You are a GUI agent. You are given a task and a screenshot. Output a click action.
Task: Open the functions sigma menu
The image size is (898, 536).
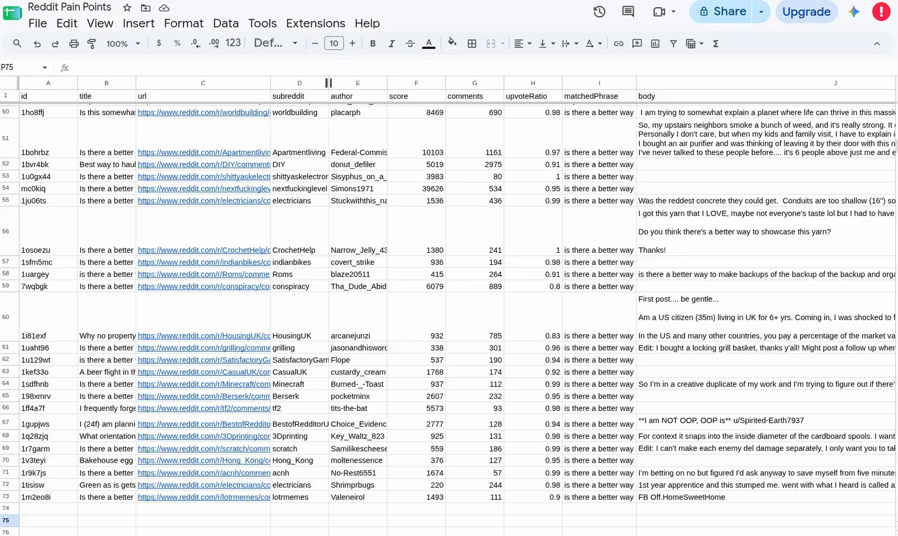pos(716,44)
